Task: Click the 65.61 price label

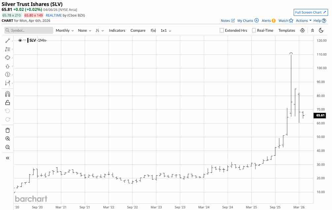Action: (320, 115)
